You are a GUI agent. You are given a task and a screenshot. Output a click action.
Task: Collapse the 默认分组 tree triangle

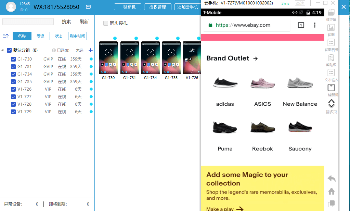pyautogui.click(x=2, y=50)
